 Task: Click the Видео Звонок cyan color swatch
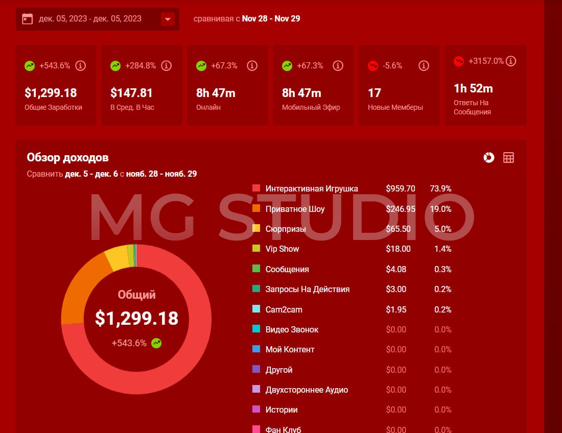click(x=256, y=329)
